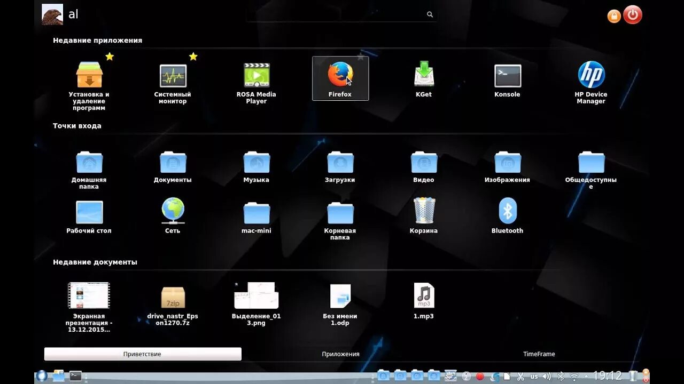Open the Изображения folder
This screenshot has width=684, height=384.
point(507,167)
